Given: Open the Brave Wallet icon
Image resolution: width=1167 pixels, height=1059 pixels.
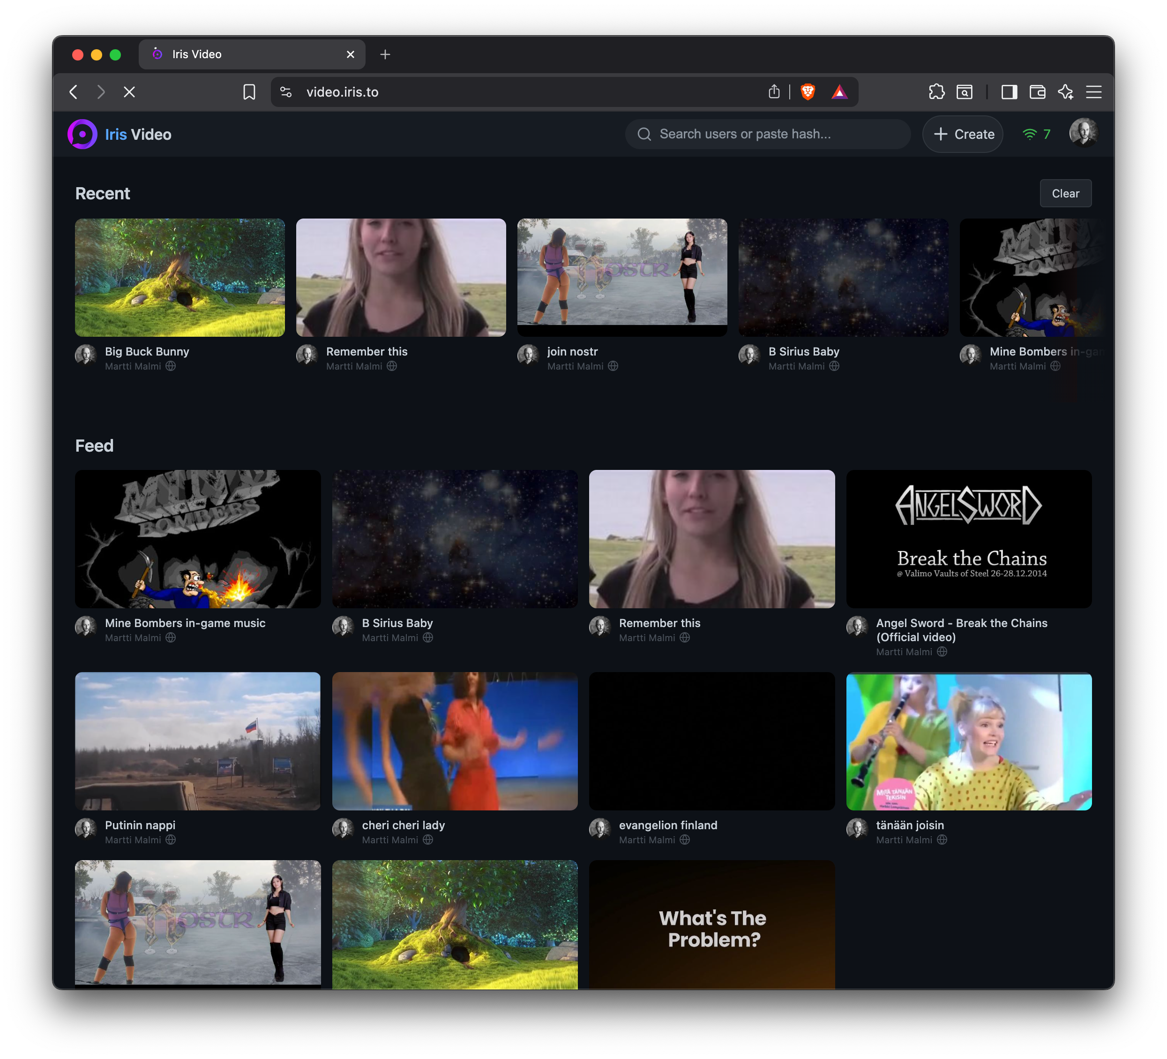Looking at the screenshot, I should coord(1037,91).
